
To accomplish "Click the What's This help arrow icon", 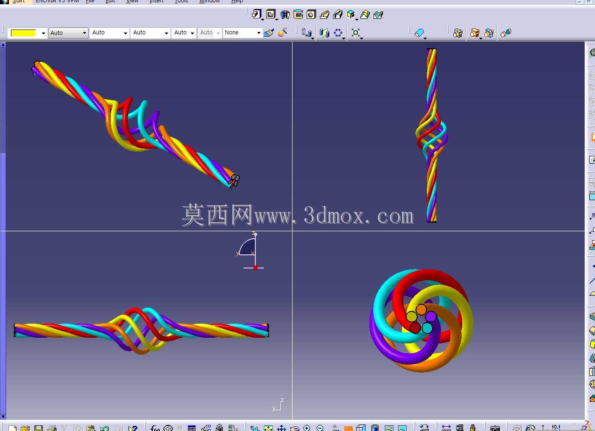I will tap(132, 428).
